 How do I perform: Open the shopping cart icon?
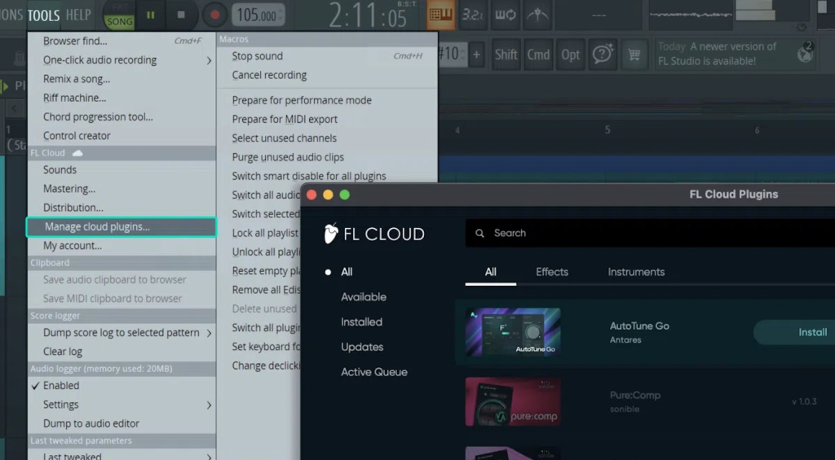click(x=634, y=55)
